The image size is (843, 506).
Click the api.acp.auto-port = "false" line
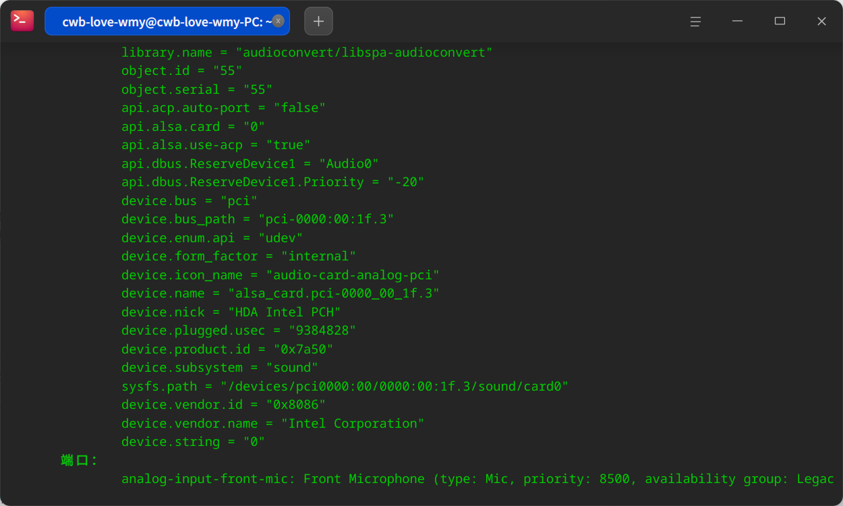[x=223, y=108]
